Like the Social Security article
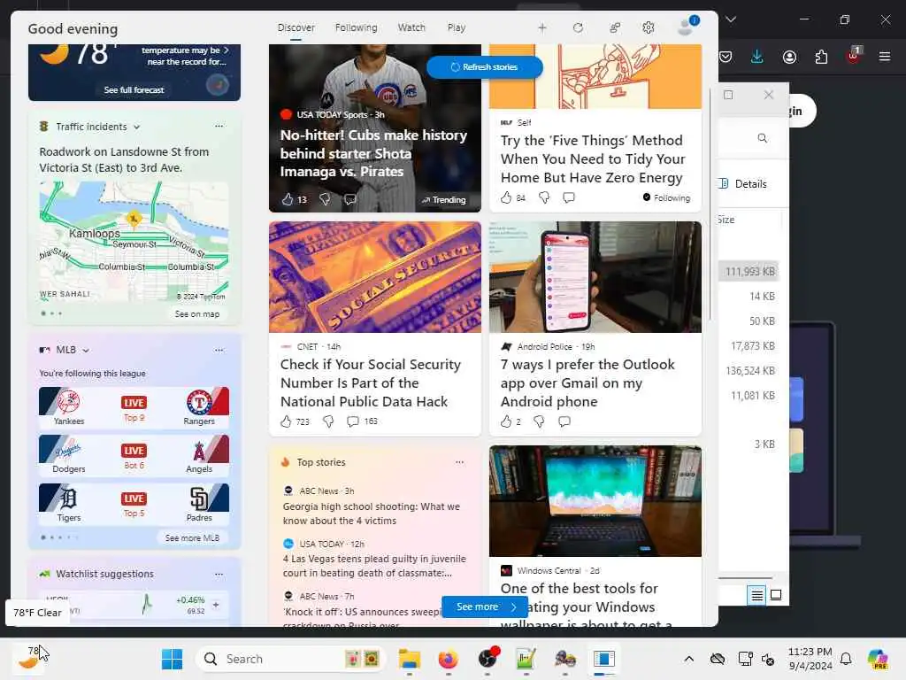The image size is (906, 680). (x=286, y=421)
